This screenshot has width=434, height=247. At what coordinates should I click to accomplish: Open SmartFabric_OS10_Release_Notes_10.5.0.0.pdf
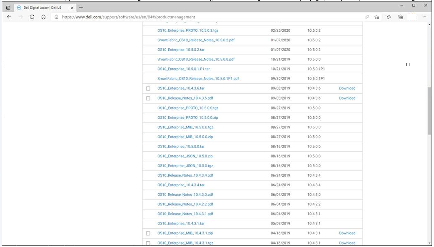(x=196, y=59)
